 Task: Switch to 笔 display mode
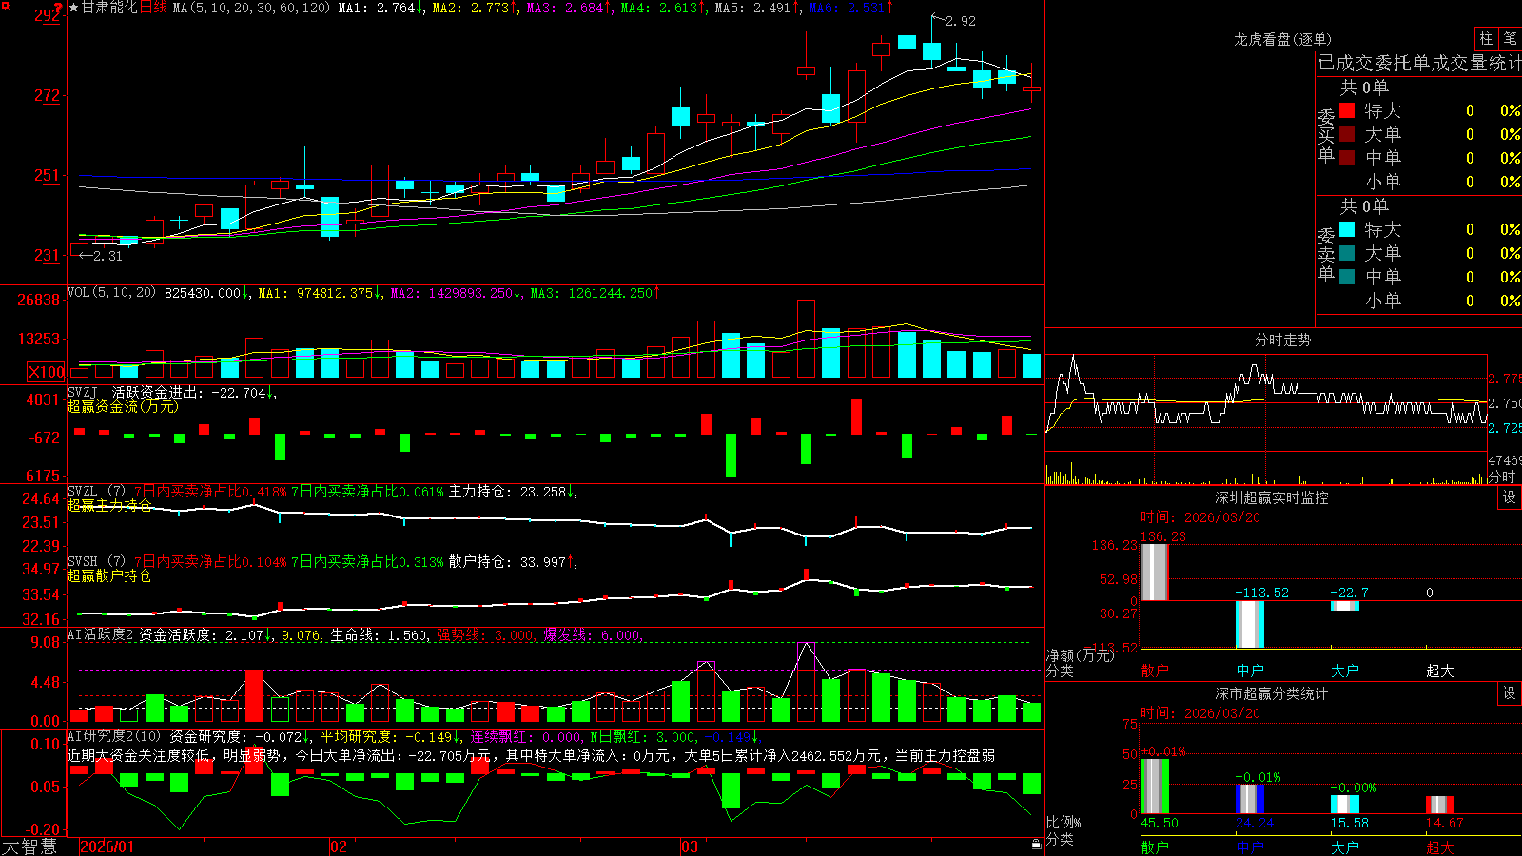(x=1510, y=38)
